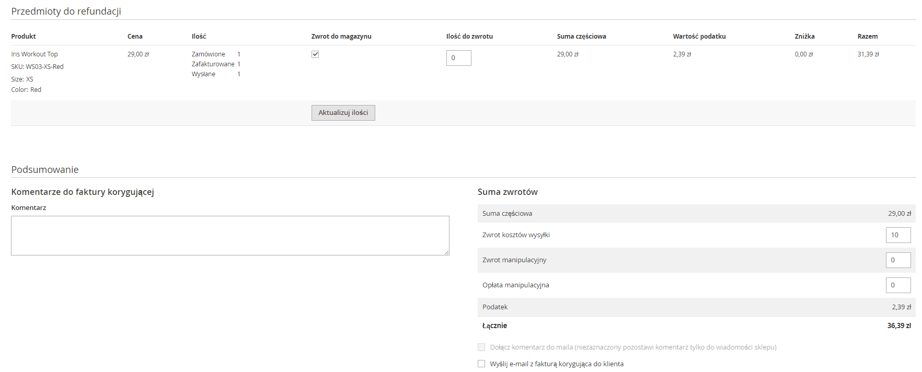Click the Ilość do zwrotu quantity field
Screen dimensions: 922x372
click(x=458, y=58)
